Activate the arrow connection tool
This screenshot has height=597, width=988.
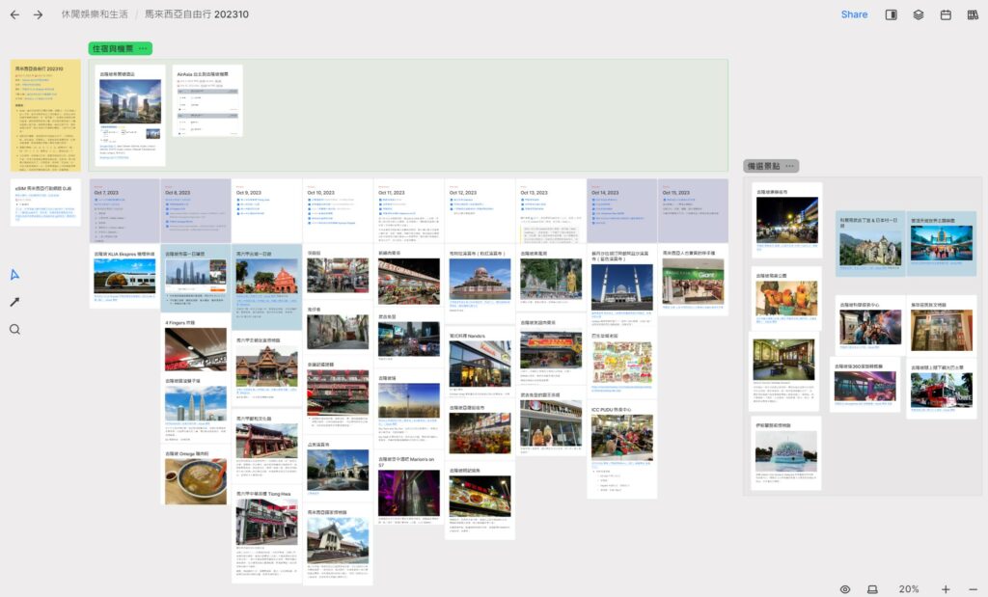point(14,302)
